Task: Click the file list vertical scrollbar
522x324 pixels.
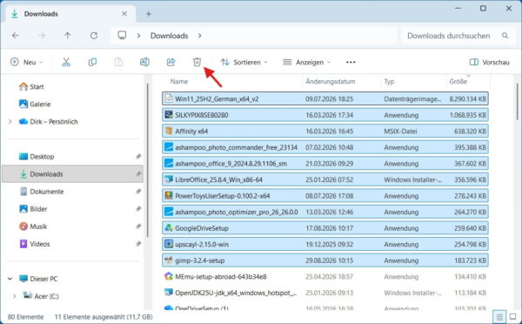Action: (517, 102)
